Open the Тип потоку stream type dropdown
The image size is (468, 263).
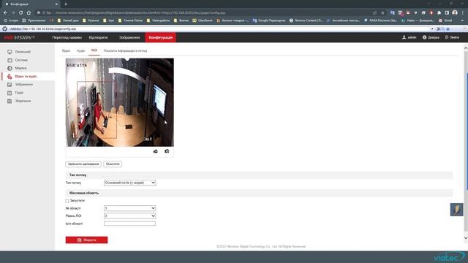(129, 183)
